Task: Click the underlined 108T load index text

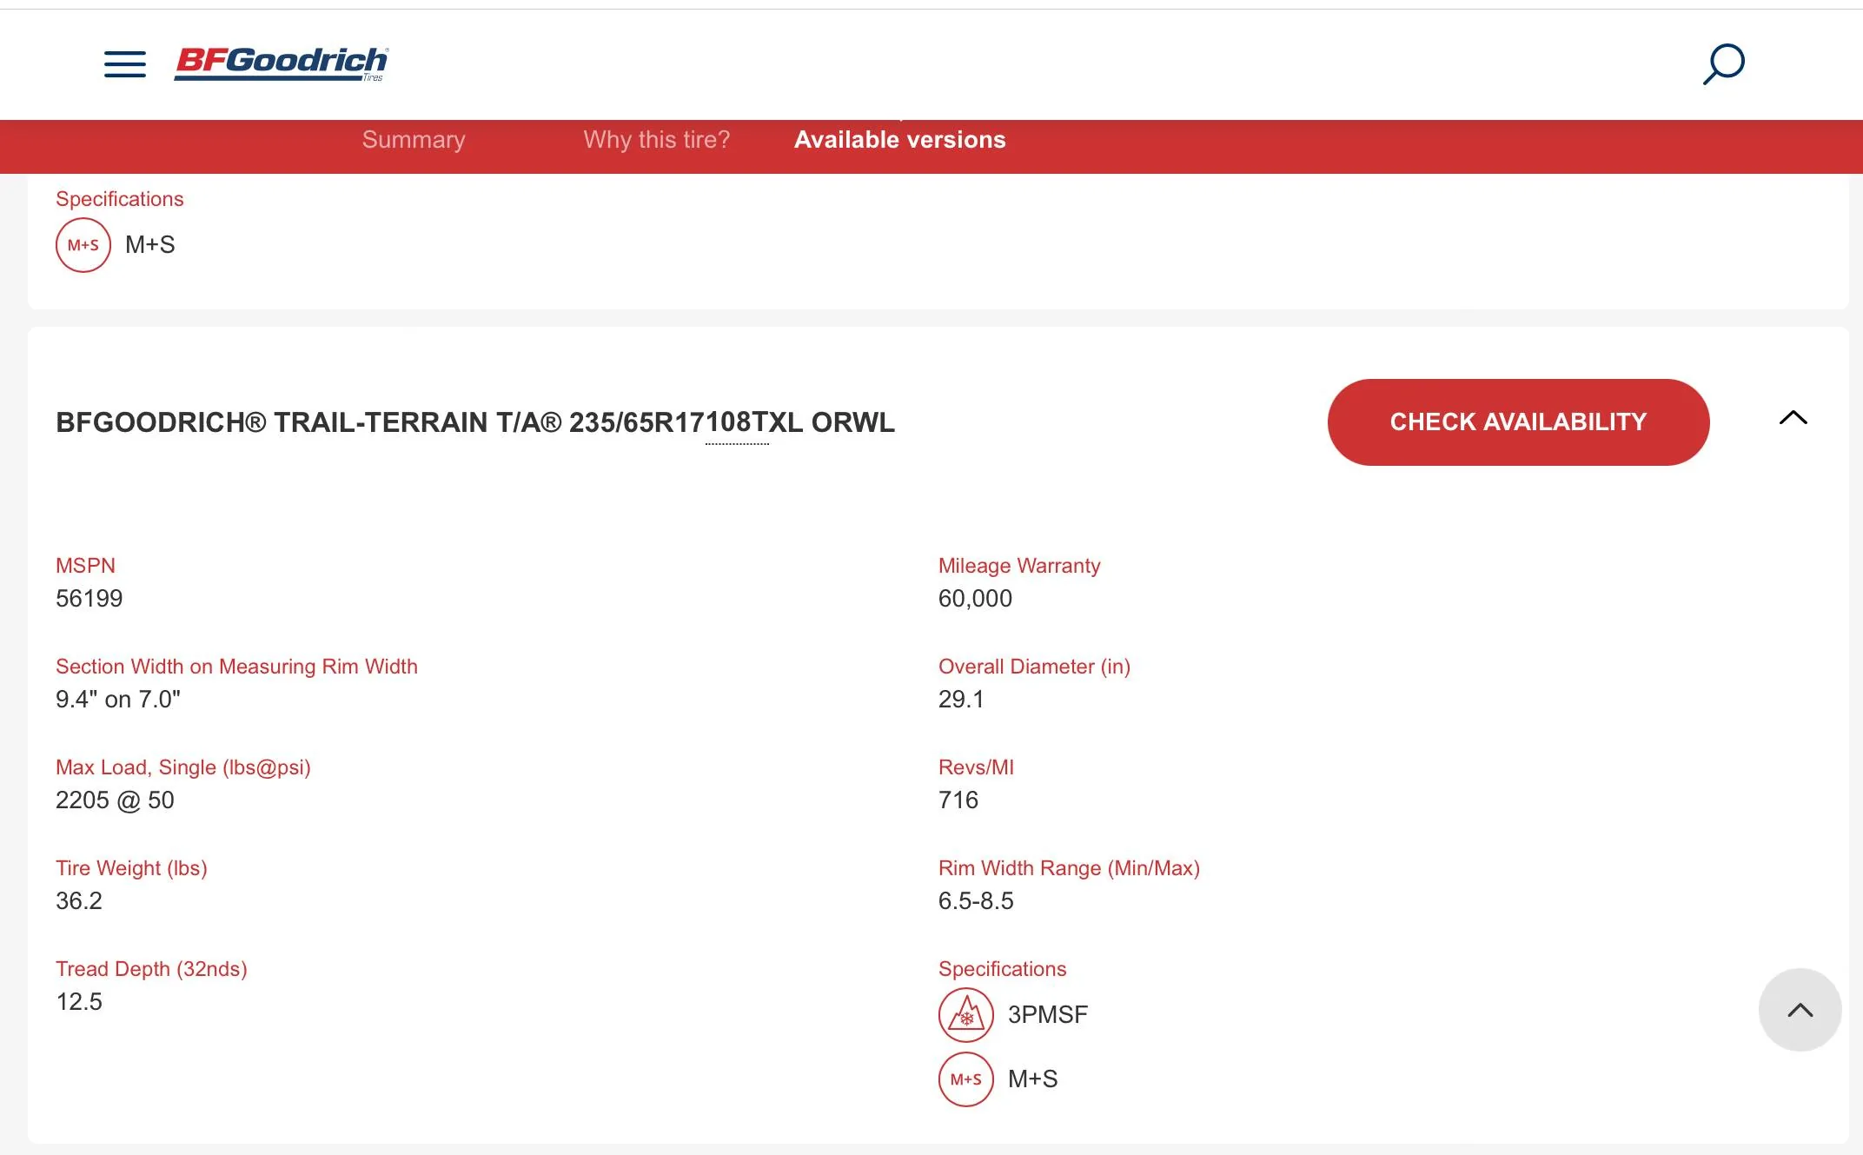Action: tap(737, 423)
